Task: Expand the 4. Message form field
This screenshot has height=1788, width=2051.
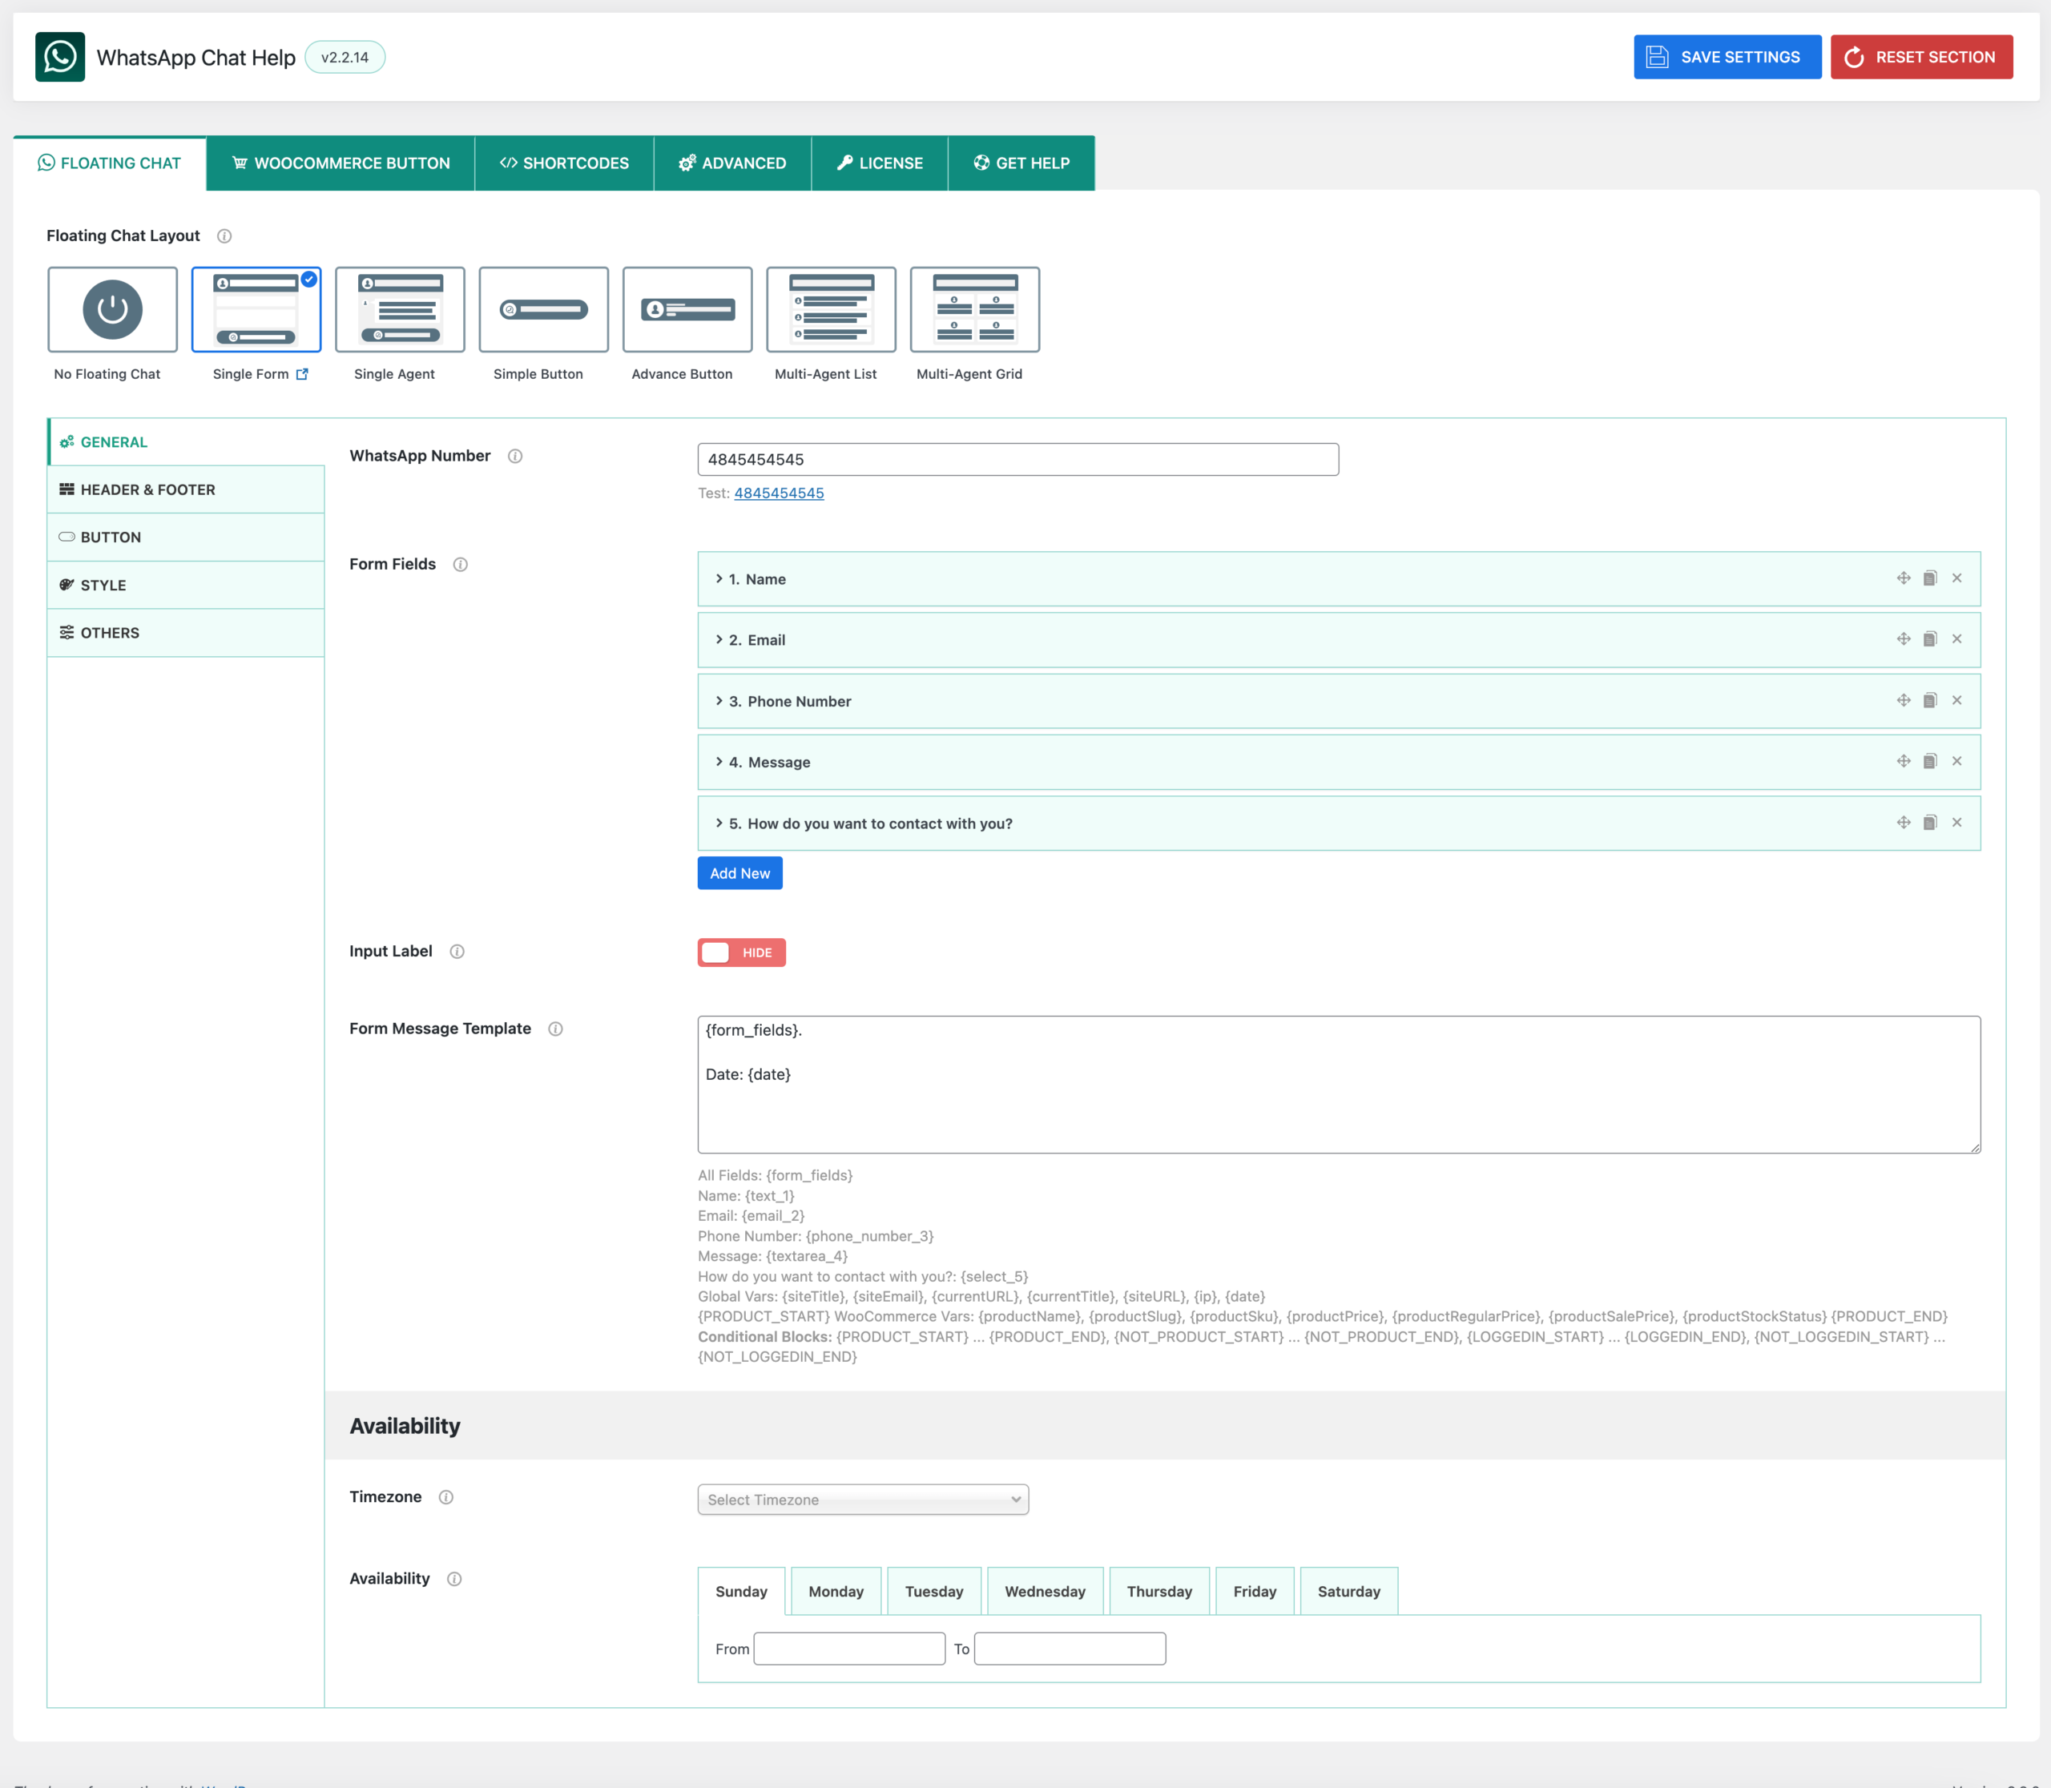Action: (1340, 761)
